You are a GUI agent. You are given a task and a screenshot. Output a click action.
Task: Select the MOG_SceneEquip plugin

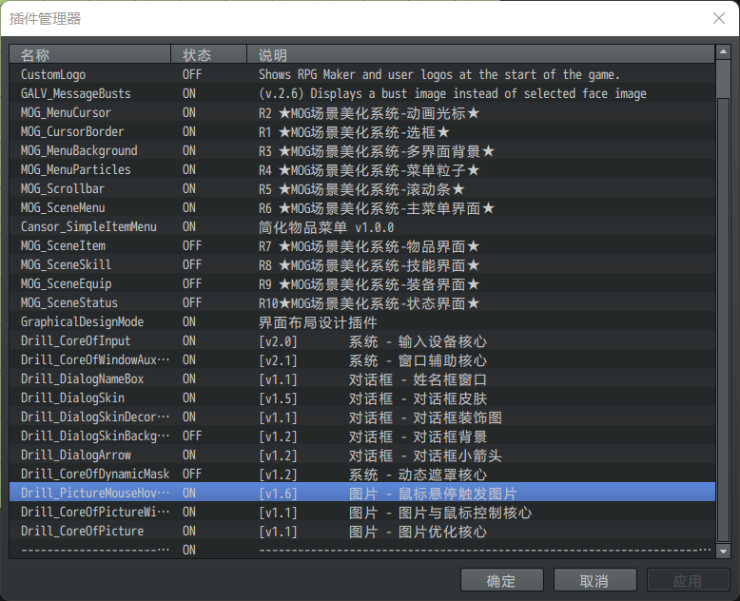[x=362, y=283]
